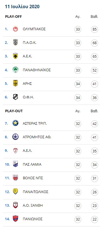
Task: Click the Panathinaikos green shamrock logo
Action: coord(15,70)
